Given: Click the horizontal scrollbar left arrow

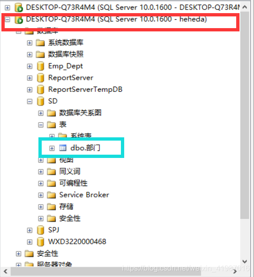Looking at the screenshot, I should click(6, 271).
